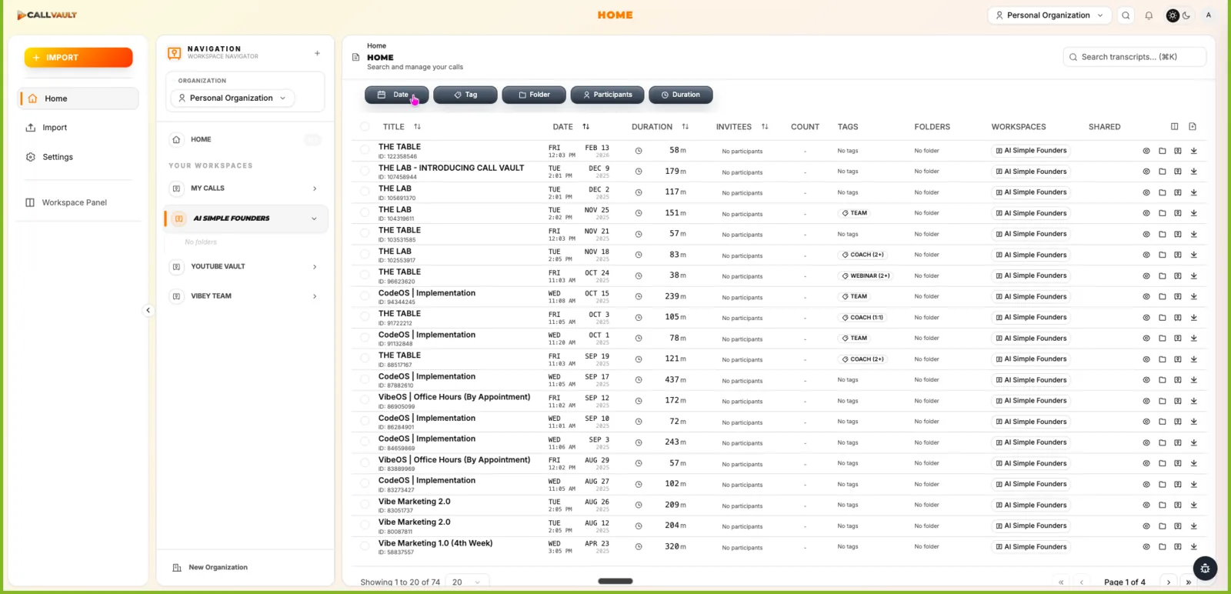Tick the select-all checkbox in table header

pos(365,127)
